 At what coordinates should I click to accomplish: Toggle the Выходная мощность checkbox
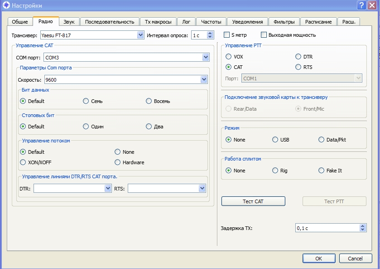coord(264,35)
